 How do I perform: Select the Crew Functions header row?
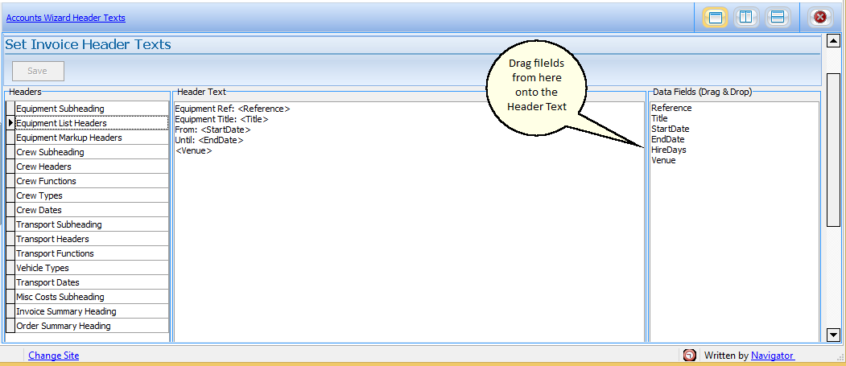(x=46, y=181)
